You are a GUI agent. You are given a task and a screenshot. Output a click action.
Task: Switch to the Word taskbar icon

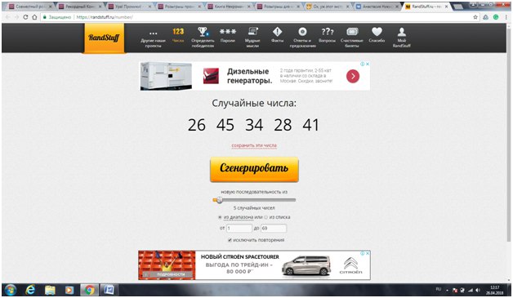(x=109, y=290)
